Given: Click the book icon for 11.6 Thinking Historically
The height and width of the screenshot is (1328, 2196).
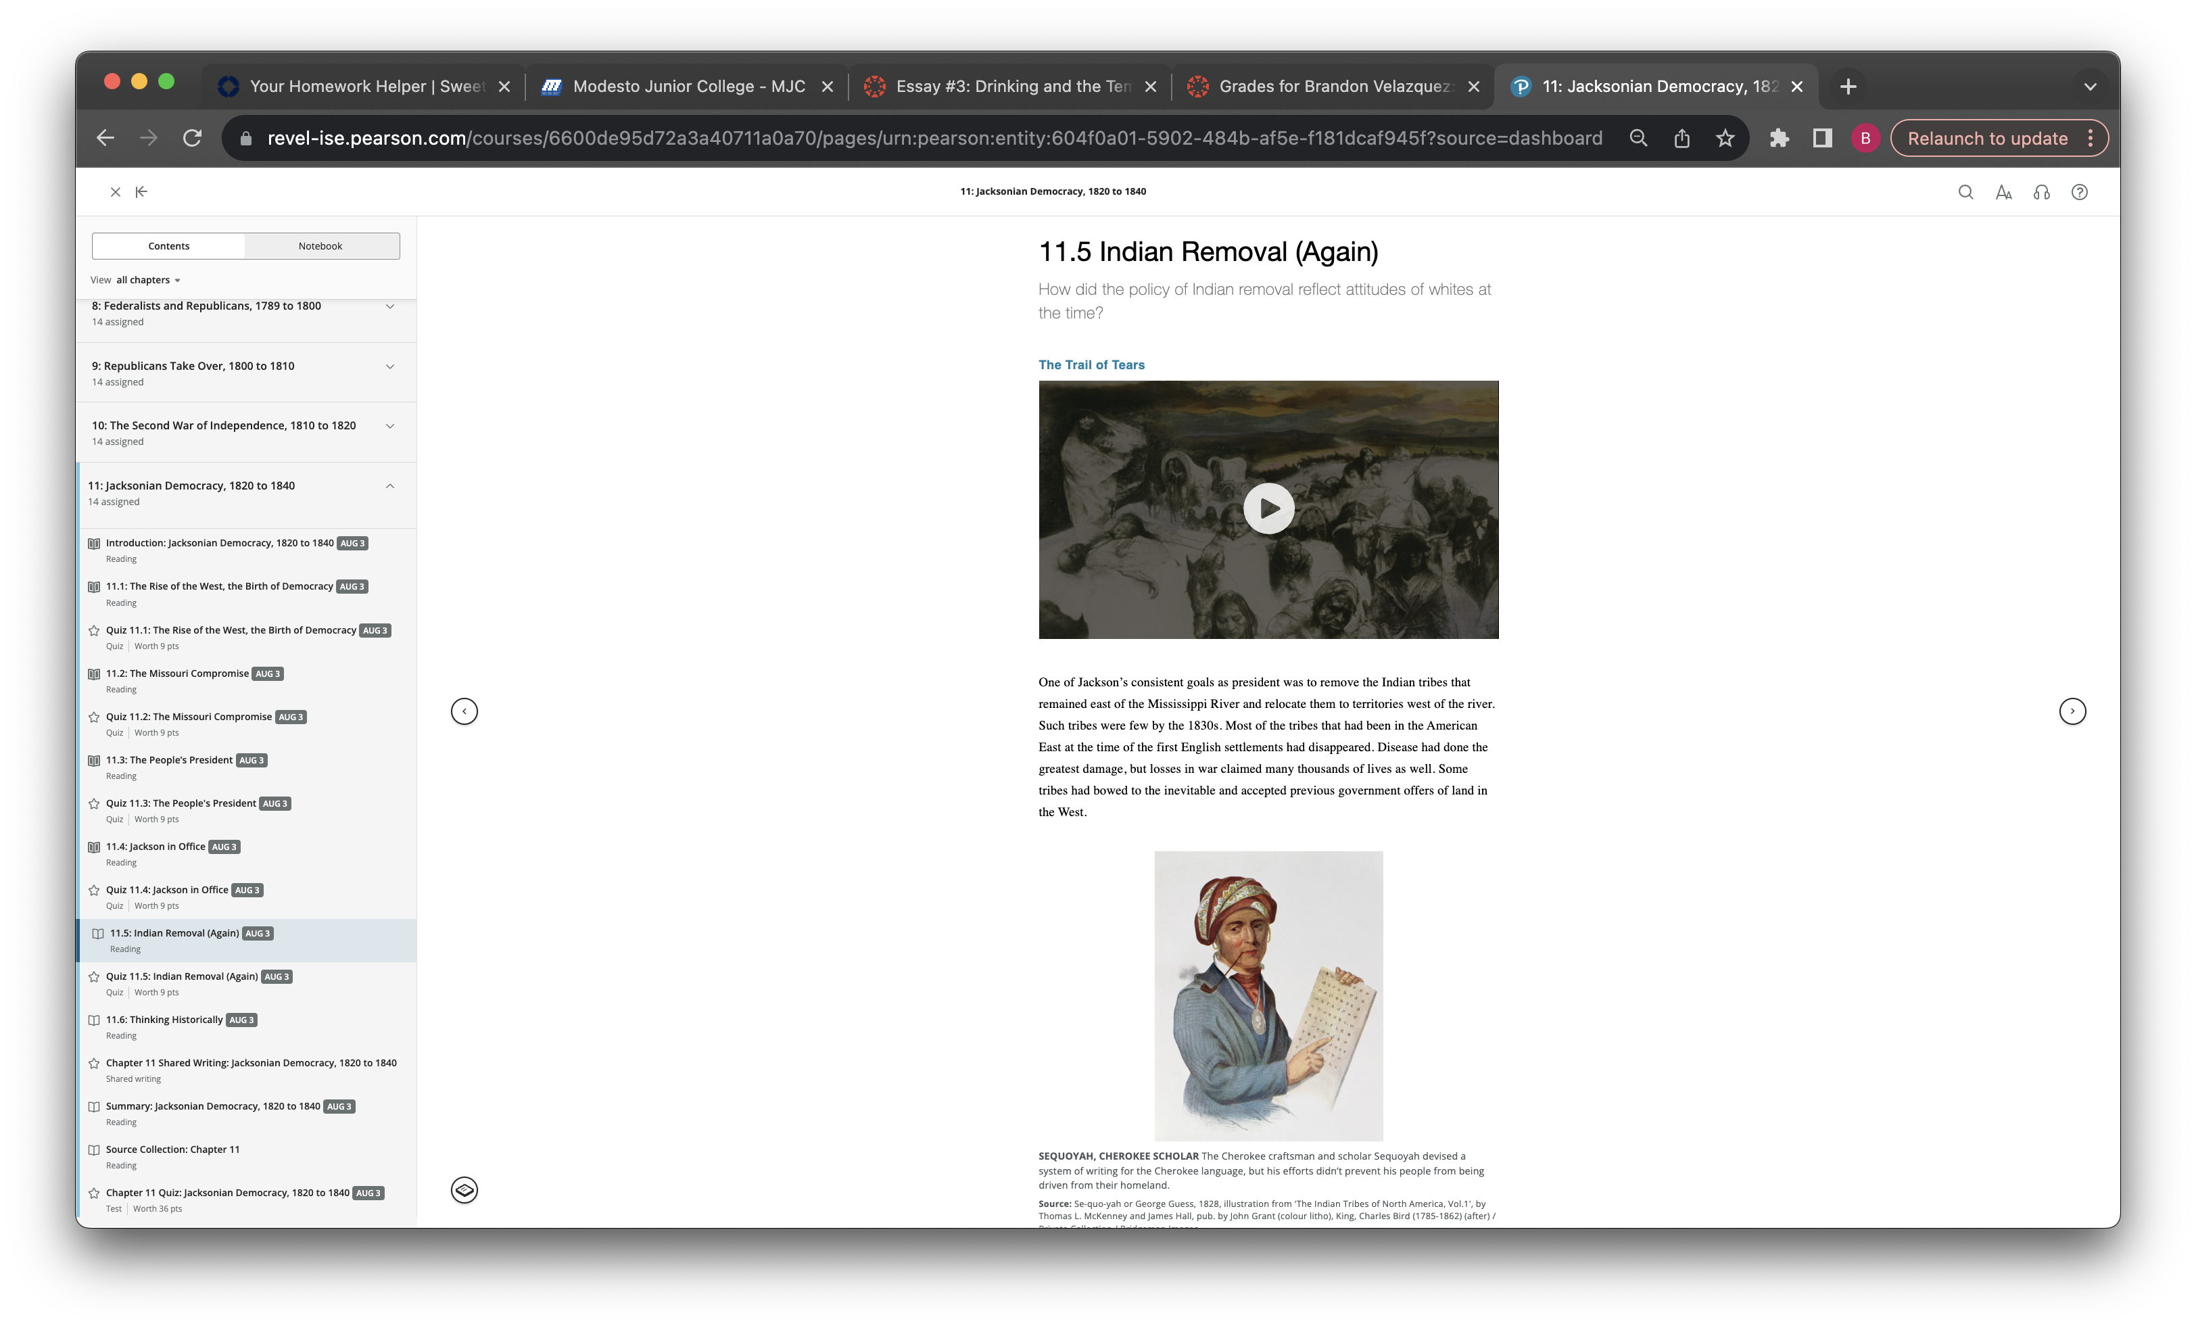Looking at the screenshot, I should tap(93, 1020).
